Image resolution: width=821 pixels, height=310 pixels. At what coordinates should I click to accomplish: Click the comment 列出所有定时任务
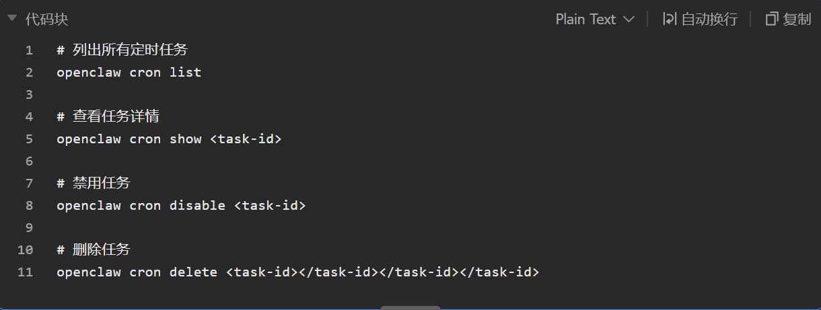click(130, 50)
